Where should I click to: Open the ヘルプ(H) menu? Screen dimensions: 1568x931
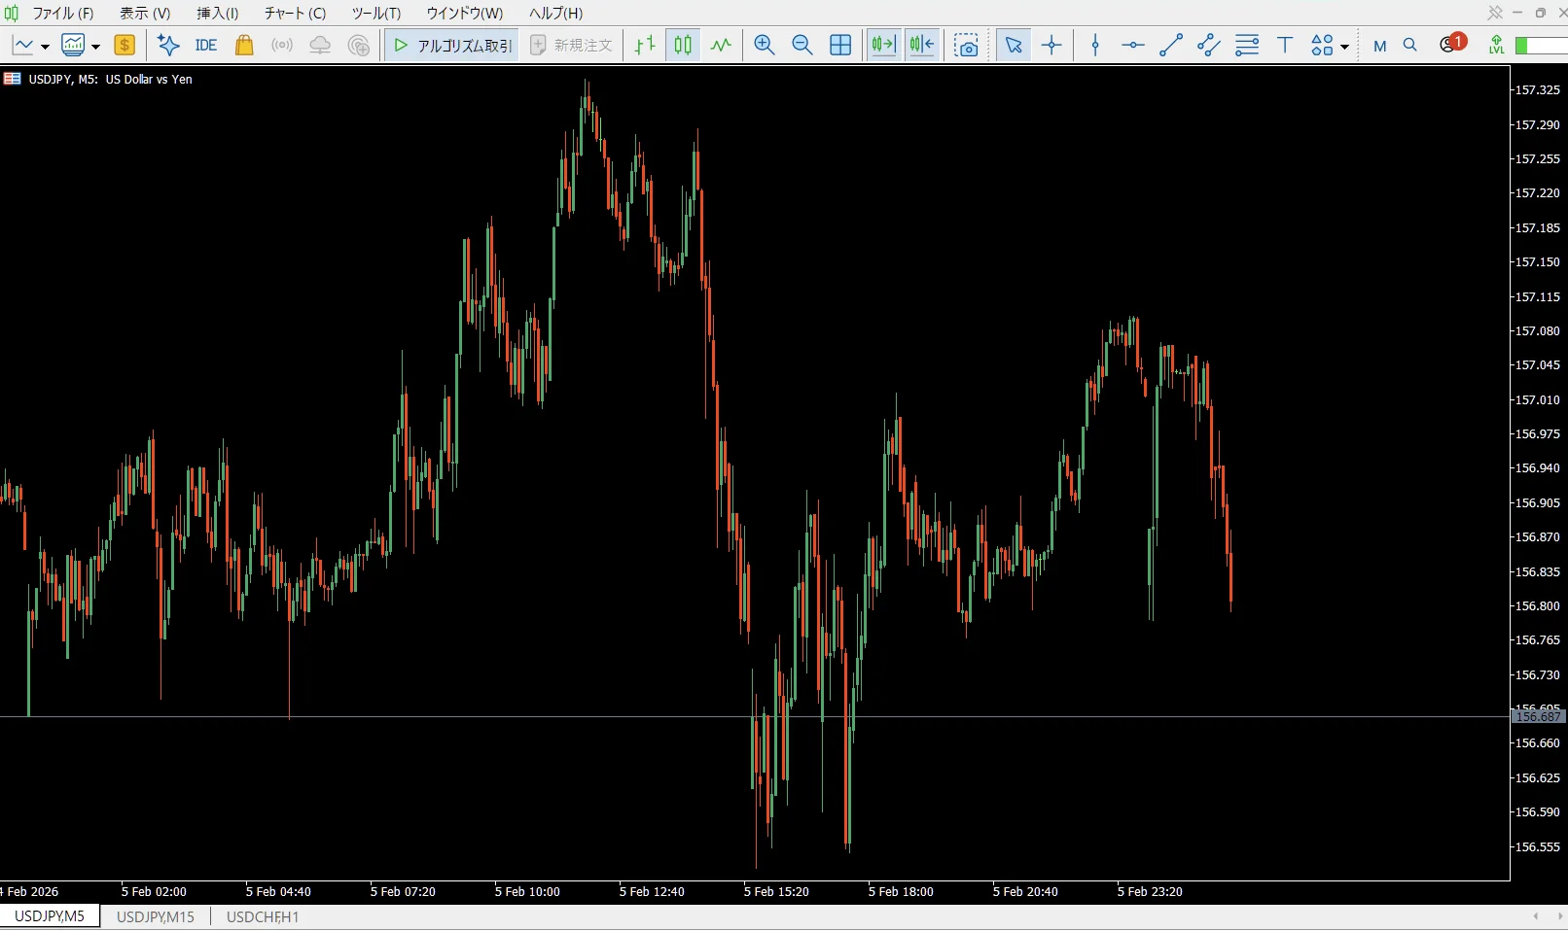click(x=556, y=13)
